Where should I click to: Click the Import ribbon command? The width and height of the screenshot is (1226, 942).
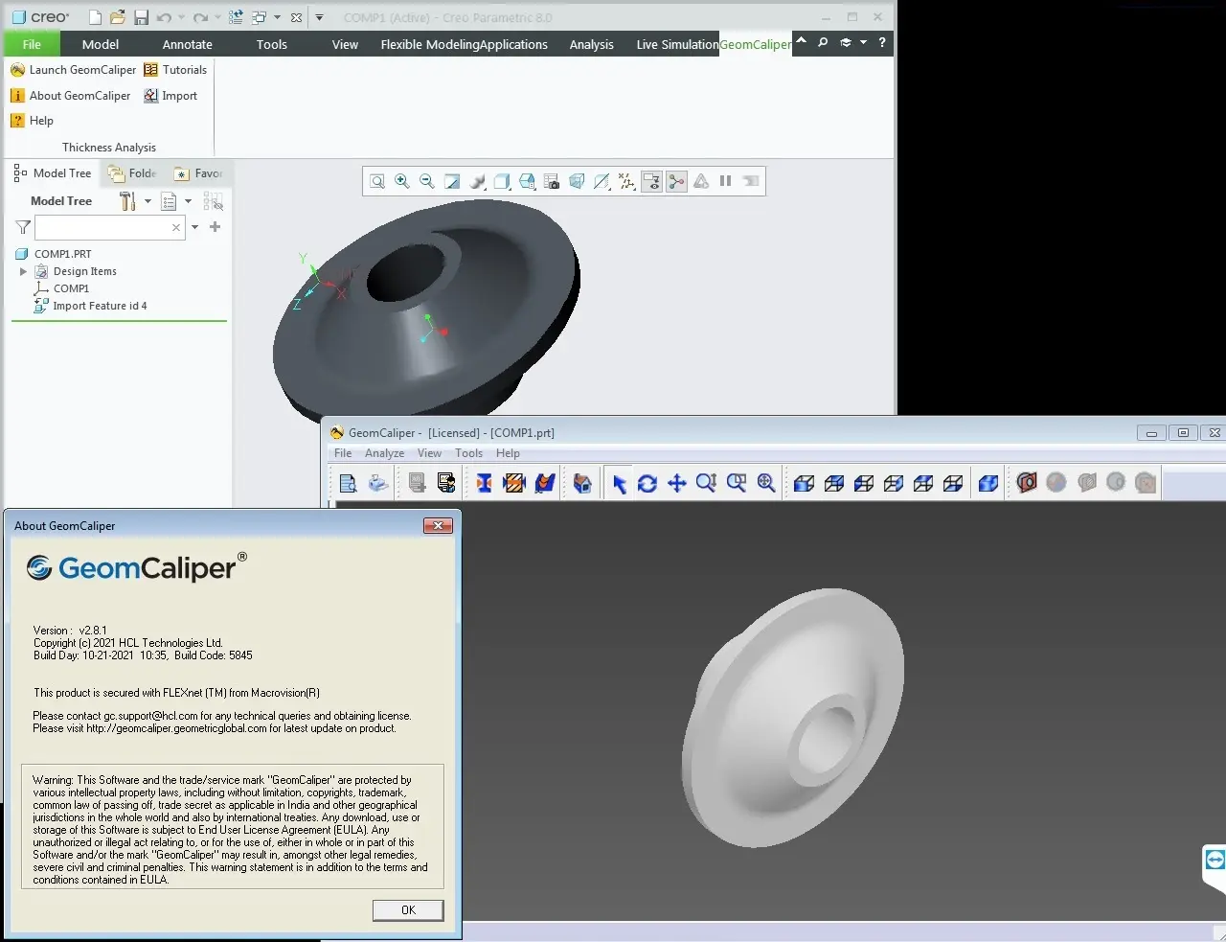click(x=170, y=96)
